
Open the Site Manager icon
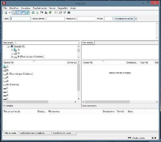(x=6, y=13)
